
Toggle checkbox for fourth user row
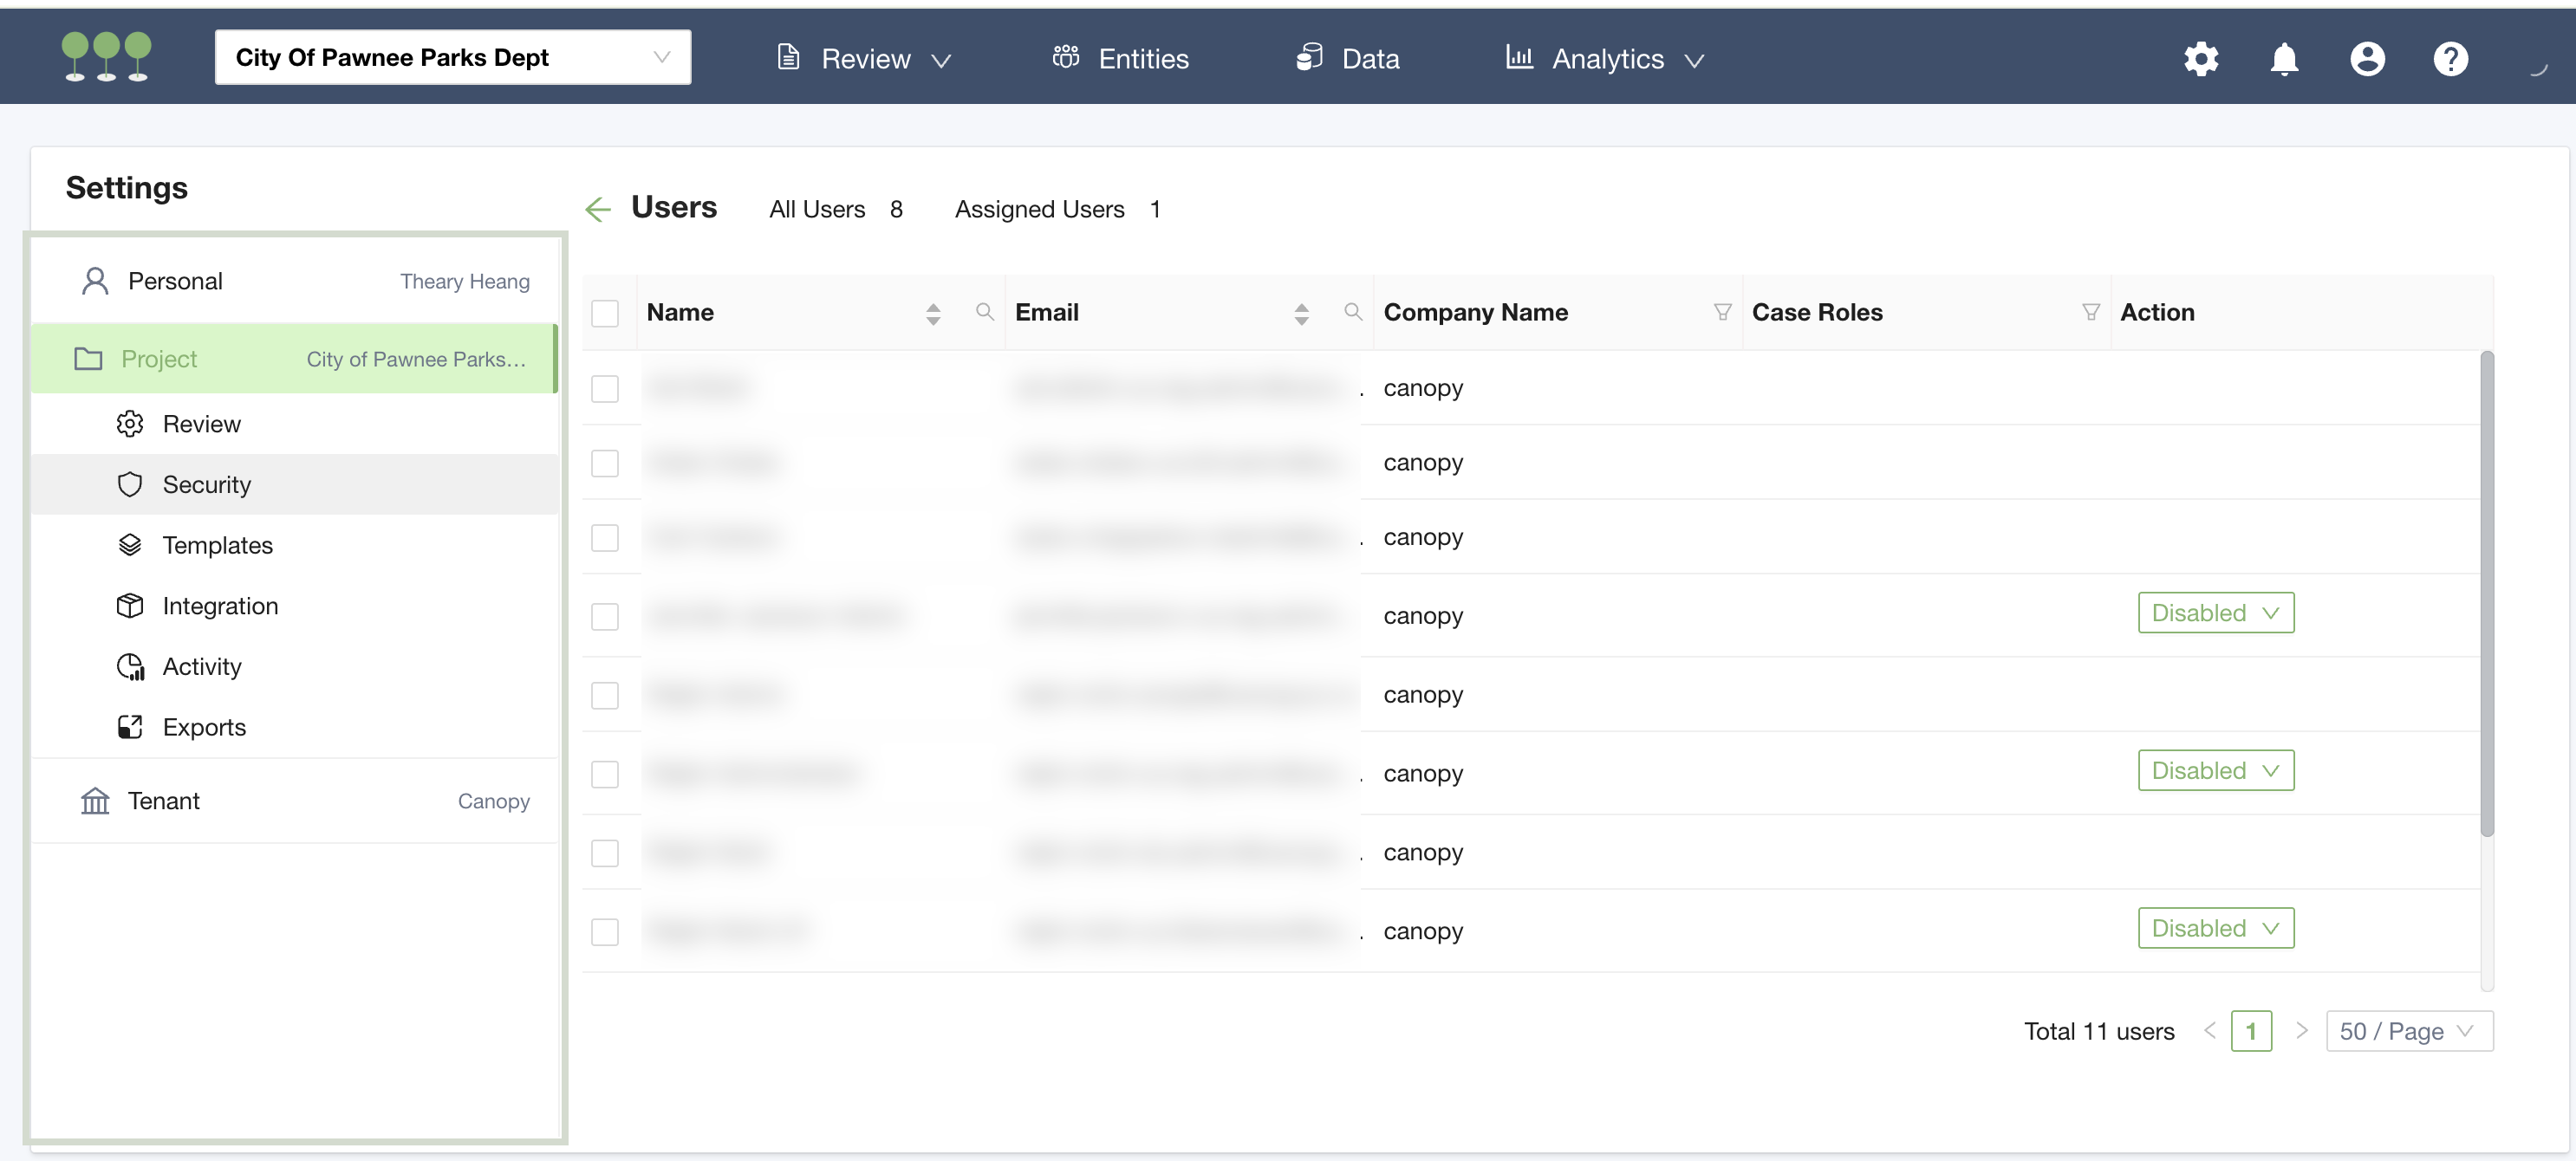pos(605,614)
